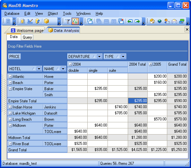The height and width of the screenshot is (168, 191).
Task: Open the Database menu
Action: (x=12, y=14)
